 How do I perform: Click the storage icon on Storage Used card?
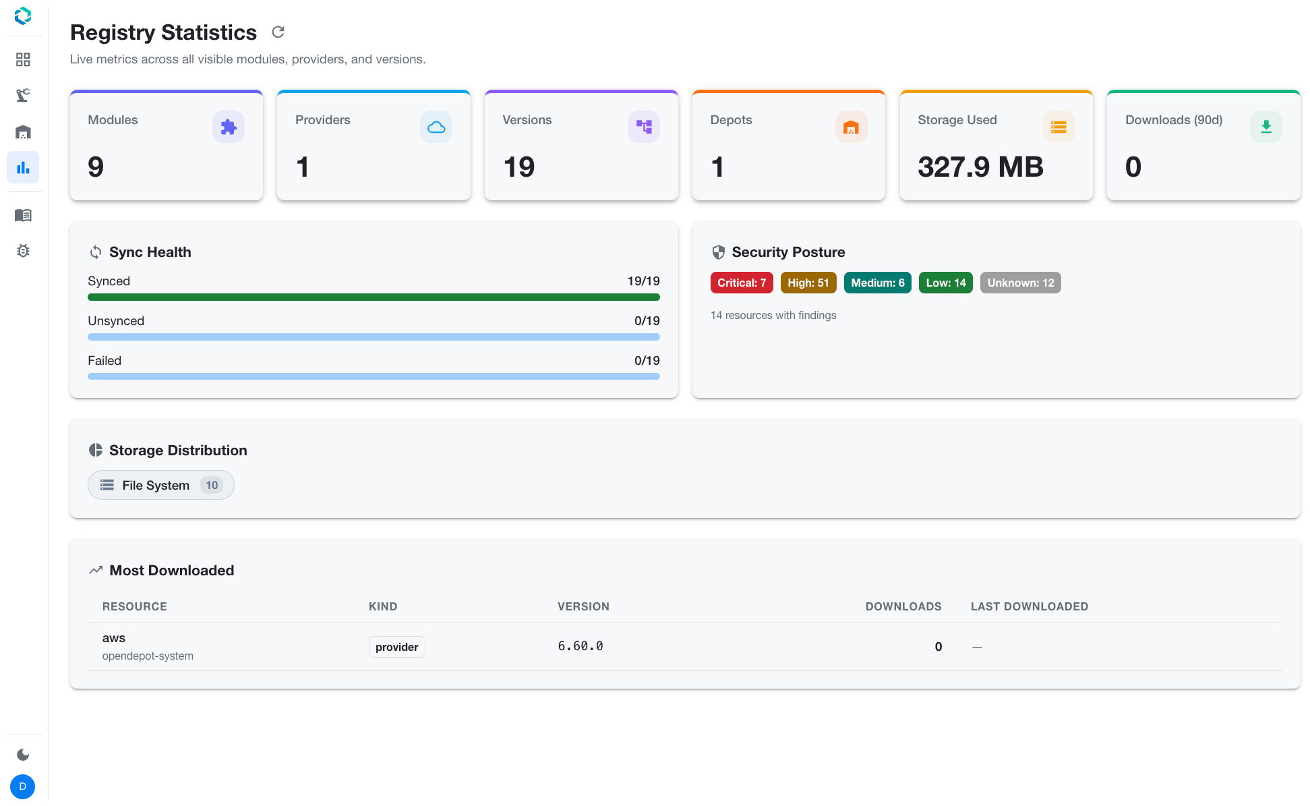click(1059, 127)
